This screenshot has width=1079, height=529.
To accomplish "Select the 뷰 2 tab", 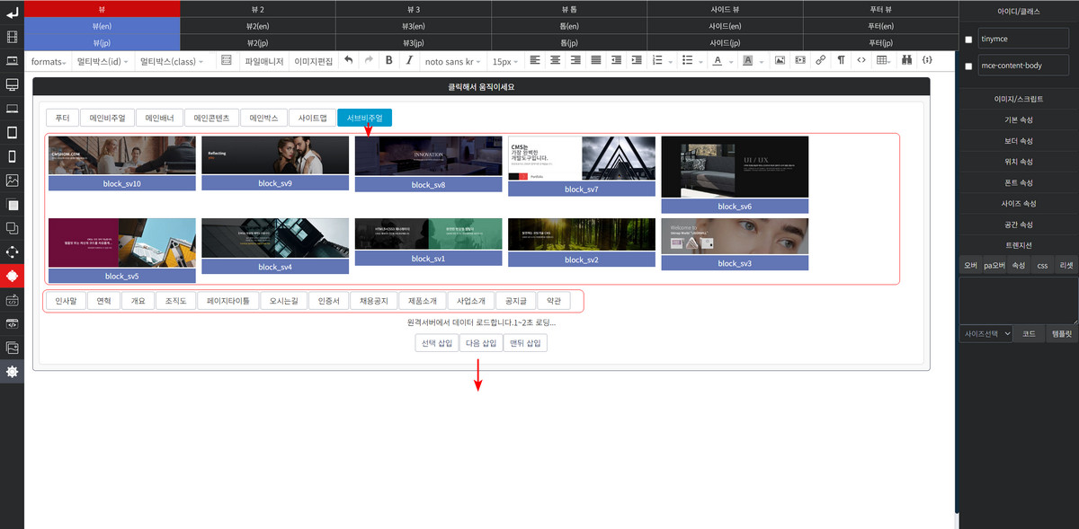I will (x=258, y=8).
